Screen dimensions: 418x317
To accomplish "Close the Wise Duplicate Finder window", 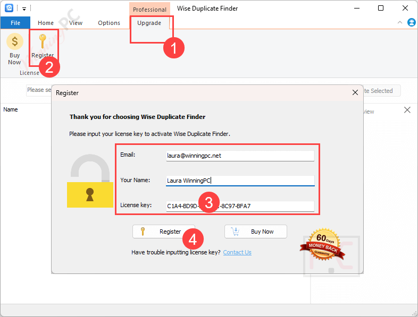I will [405, 8].
